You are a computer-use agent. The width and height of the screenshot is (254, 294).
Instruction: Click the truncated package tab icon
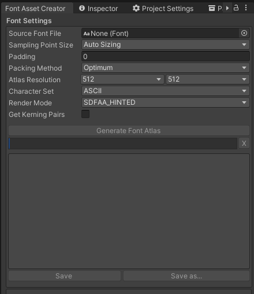click(x=212, y=8)
